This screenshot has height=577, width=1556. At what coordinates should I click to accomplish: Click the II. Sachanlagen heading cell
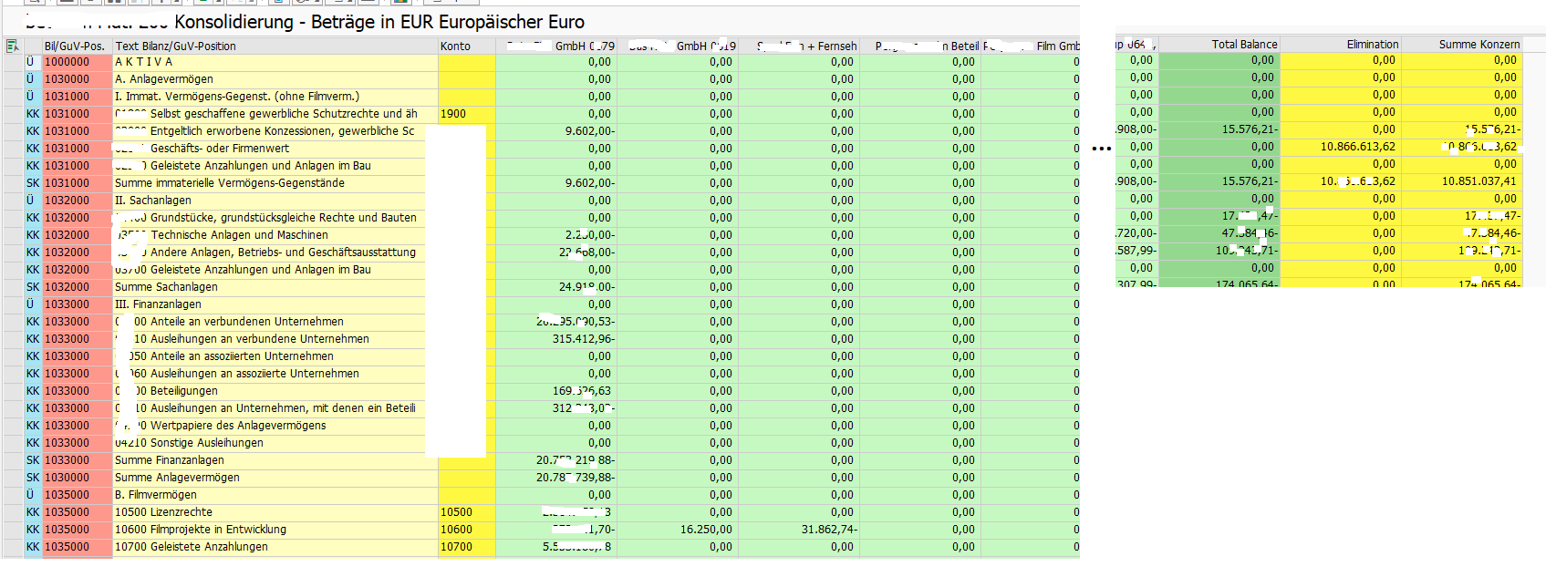(153, 201)
